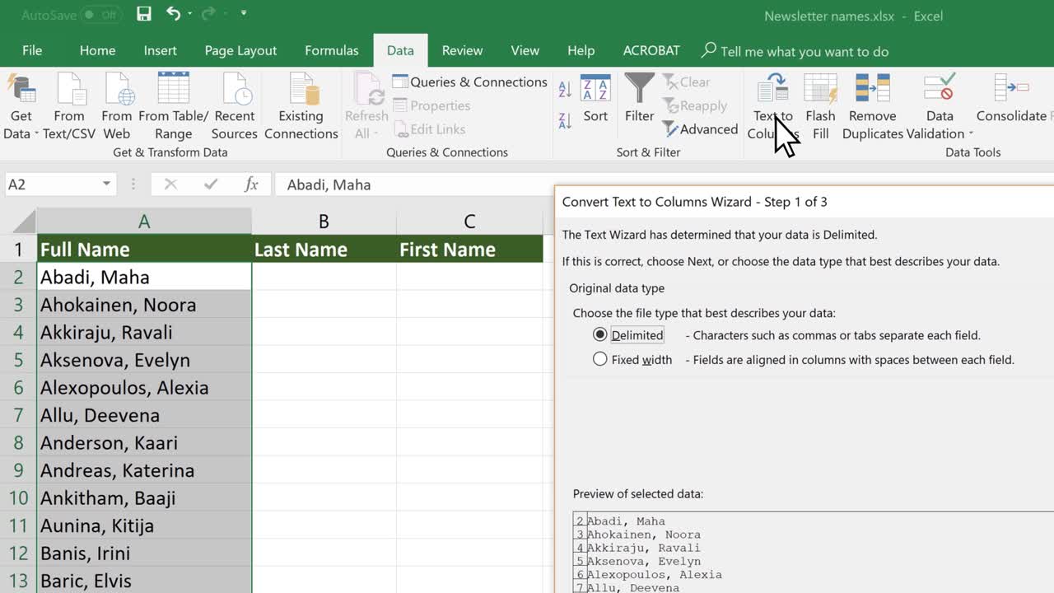Select cell Banis, Irini
The image size is (1054, 593).
144,553
